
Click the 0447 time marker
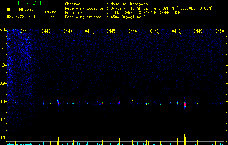pos(154,31)
